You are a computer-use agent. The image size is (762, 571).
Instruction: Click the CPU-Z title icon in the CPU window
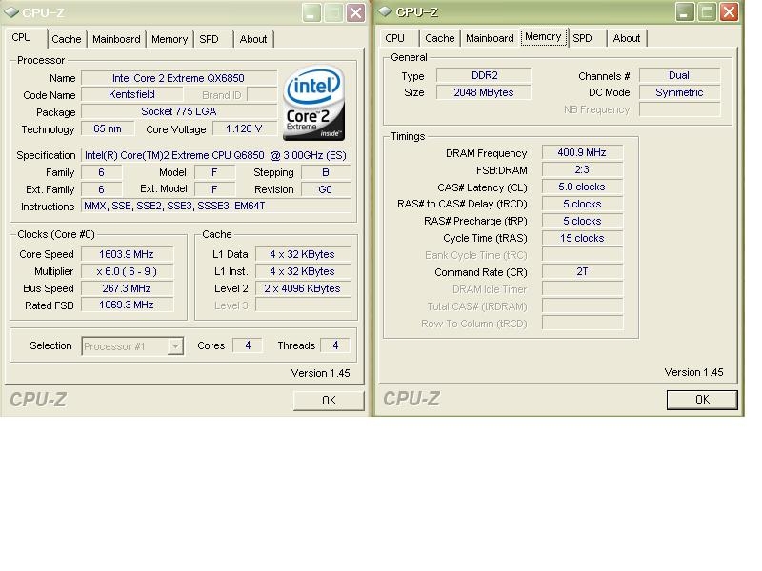[x=10, y=12]
